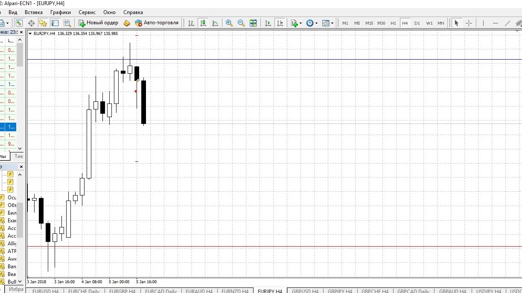The height and width of the screenshot is (293, 522).
Task: Expand the Indicators dropdown arrow
Action: 300,23
